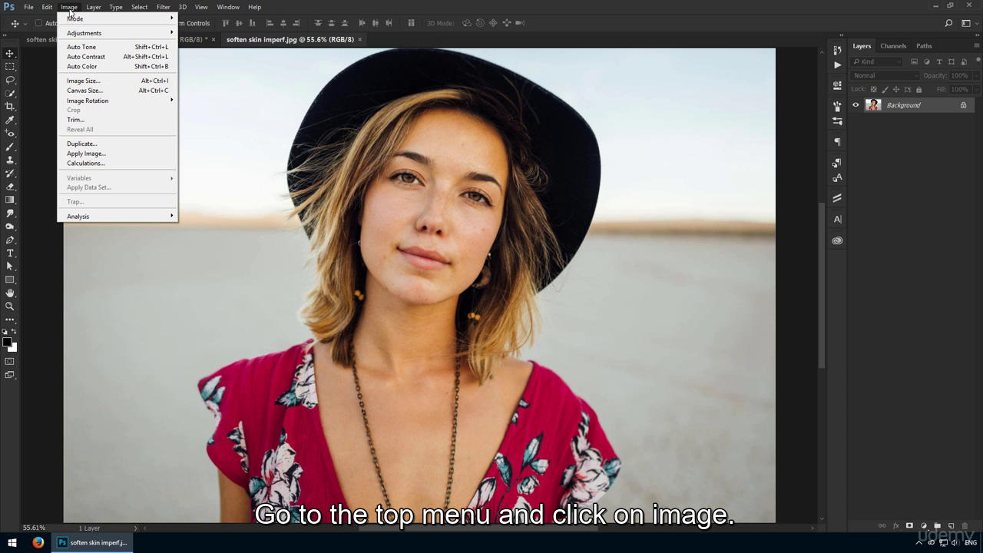The width and height of the screenshot is (983, 553).
Task: Click Duplicate in the Image menu
Action: click(81, 144)
